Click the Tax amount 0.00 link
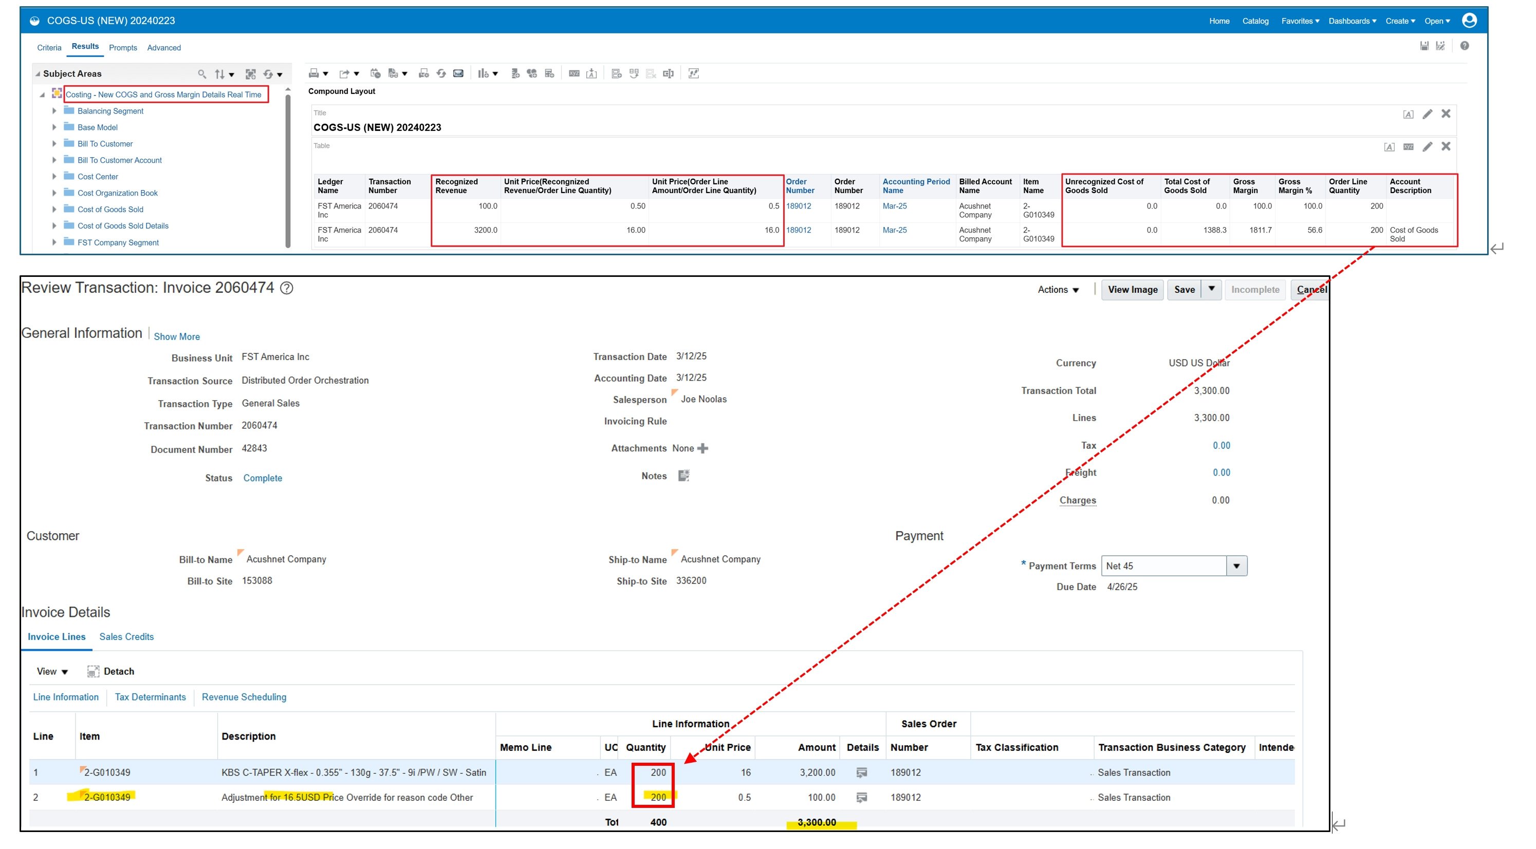 click(x=1221, y=445)
